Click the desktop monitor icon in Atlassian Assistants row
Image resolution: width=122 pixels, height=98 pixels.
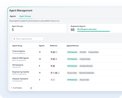(54, 80)
